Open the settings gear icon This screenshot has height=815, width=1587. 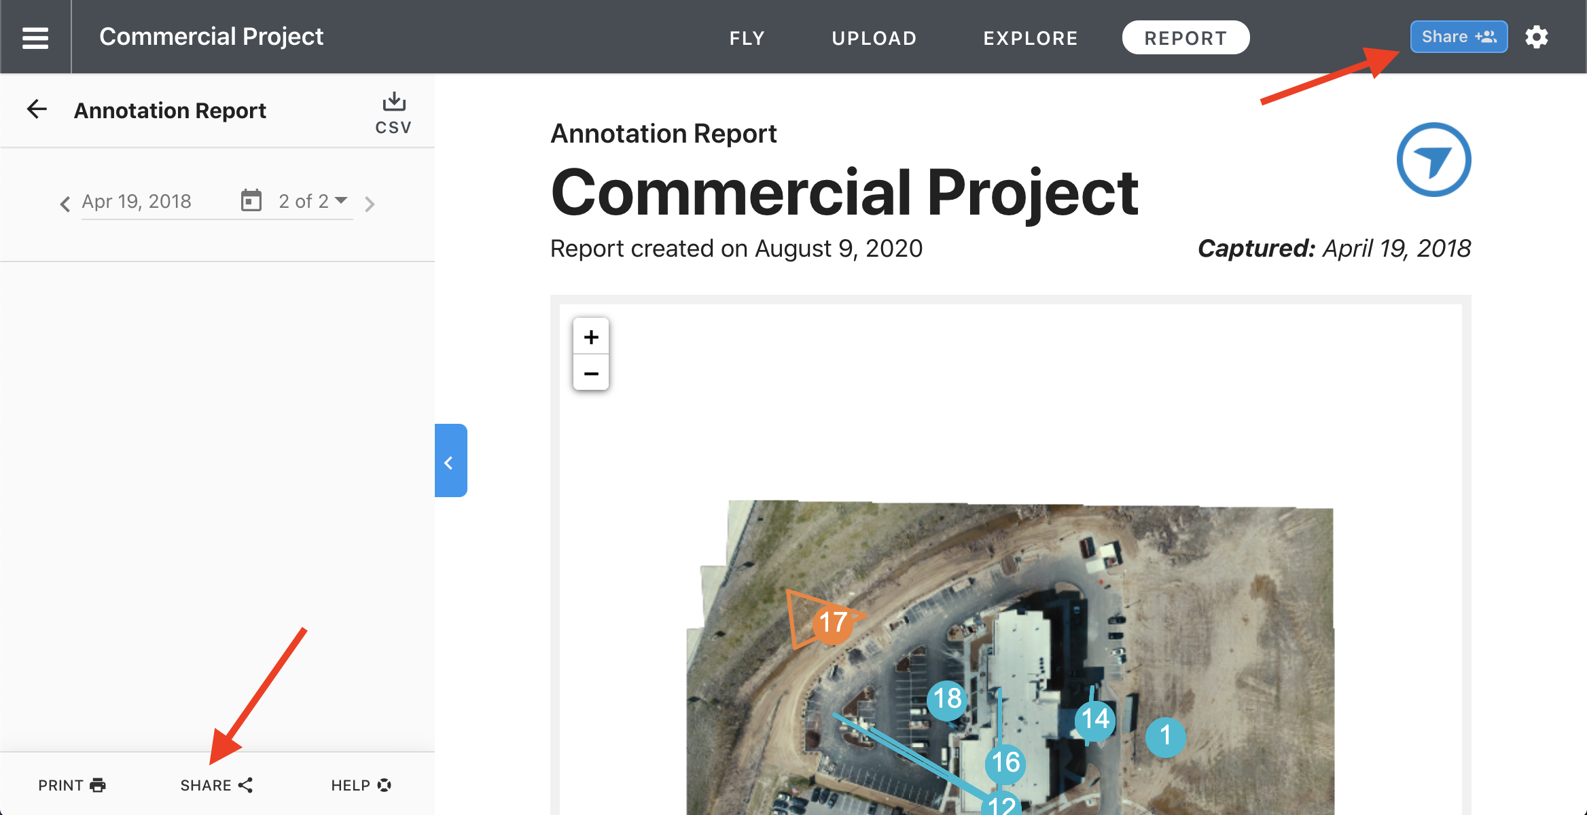(x=1537, y=37)
